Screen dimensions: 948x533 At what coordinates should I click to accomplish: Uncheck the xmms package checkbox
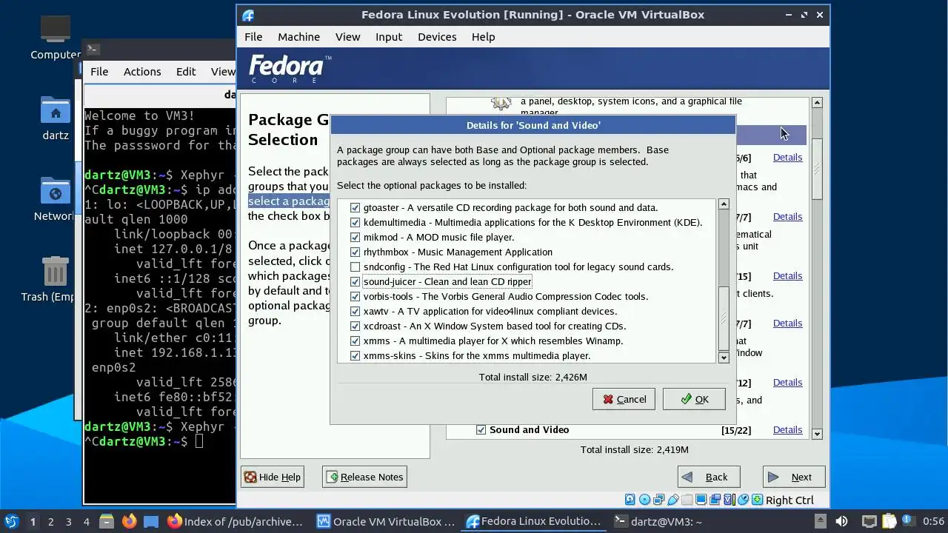[x=355, y=341]
